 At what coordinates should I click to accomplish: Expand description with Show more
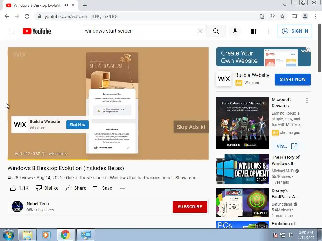tap(186, 178)
